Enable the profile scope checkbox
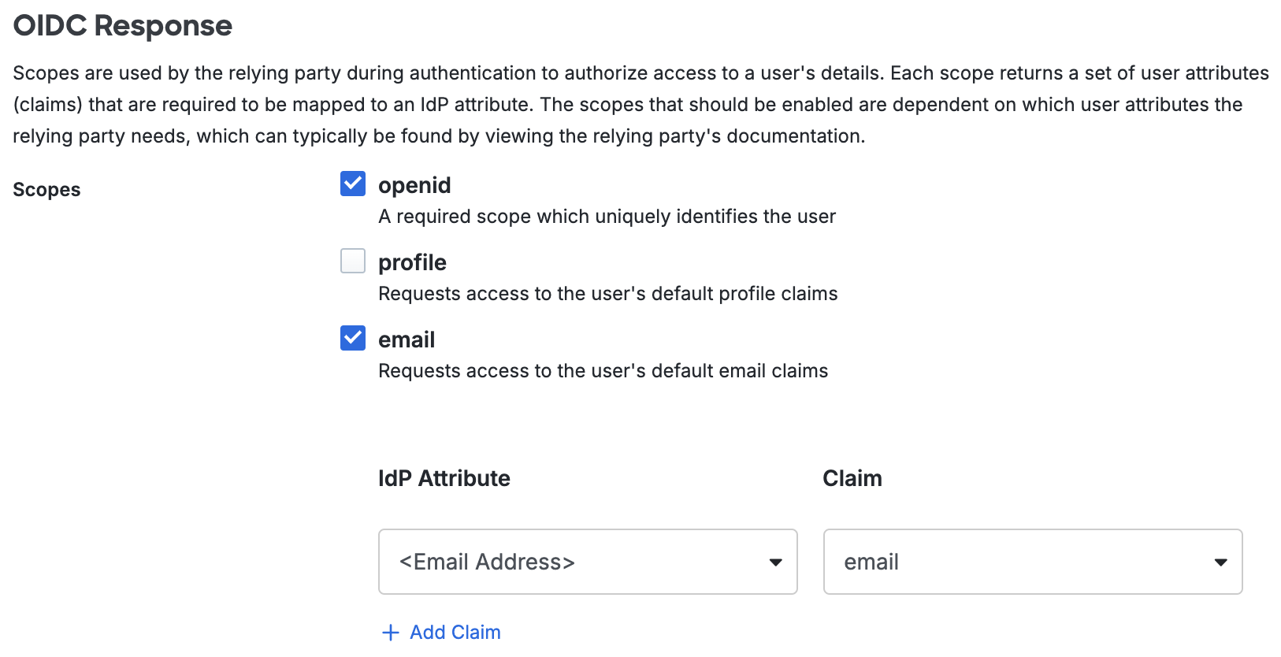Image resolution: width=1281 pixels, height=657 pixels. pyautogui.click(x=353, y=261)
